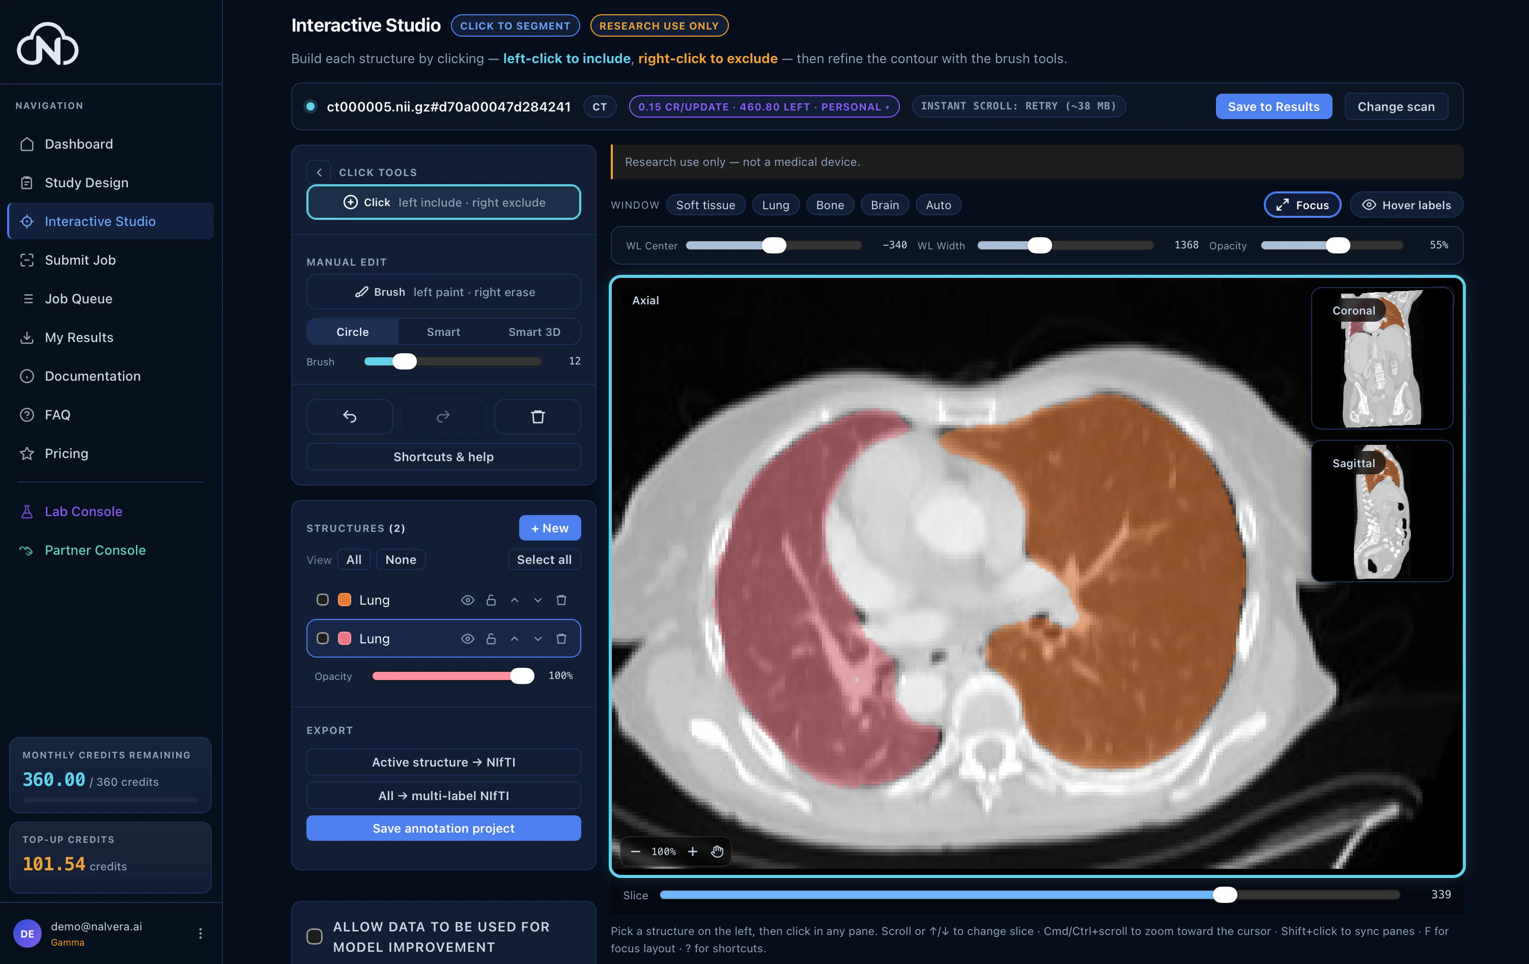Open Dashboard from the sidebar
Viewport: 1529px width, 964px height.
point(110,144)
